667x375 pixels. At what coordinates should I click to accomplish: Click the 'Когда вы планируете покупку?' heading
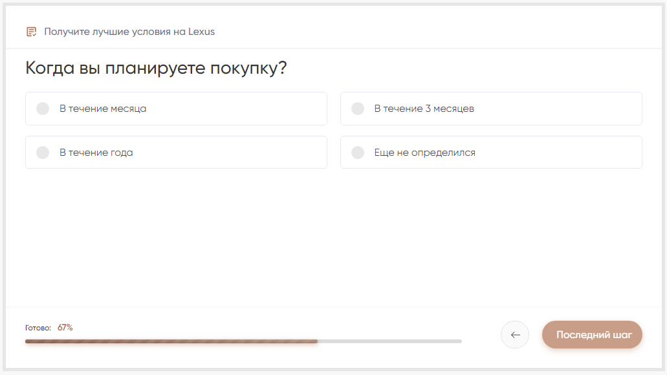[x=156, y=68]
